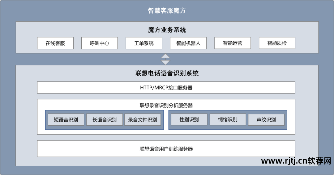334x175 pixels.
Task: Click the HTTP/MRCP接口服务器 bar
Action: (x=166, y=87)
